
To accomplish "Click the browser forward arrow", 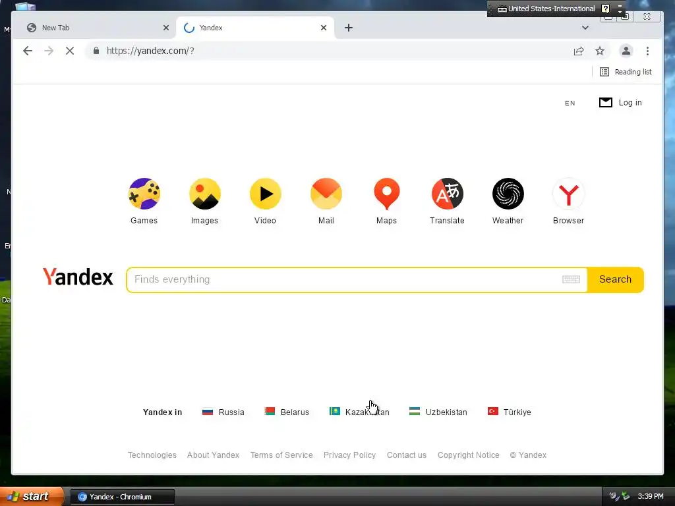I will pyautogui.click(x=49, y=51).
